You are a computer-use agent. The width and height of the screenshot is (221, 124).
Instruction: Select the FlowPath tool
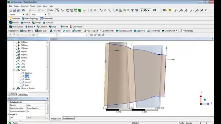pos(55,31)
